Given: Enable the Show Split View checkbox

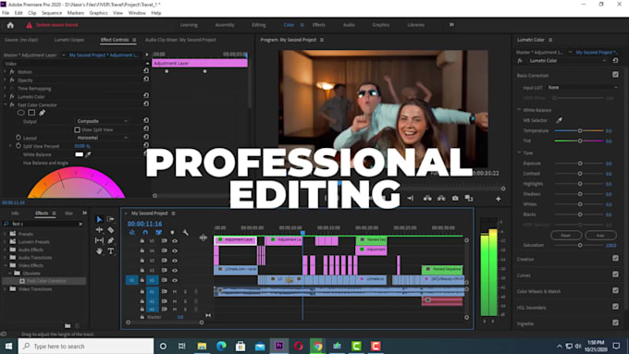Looking at the screenshot, I should 77,130.
